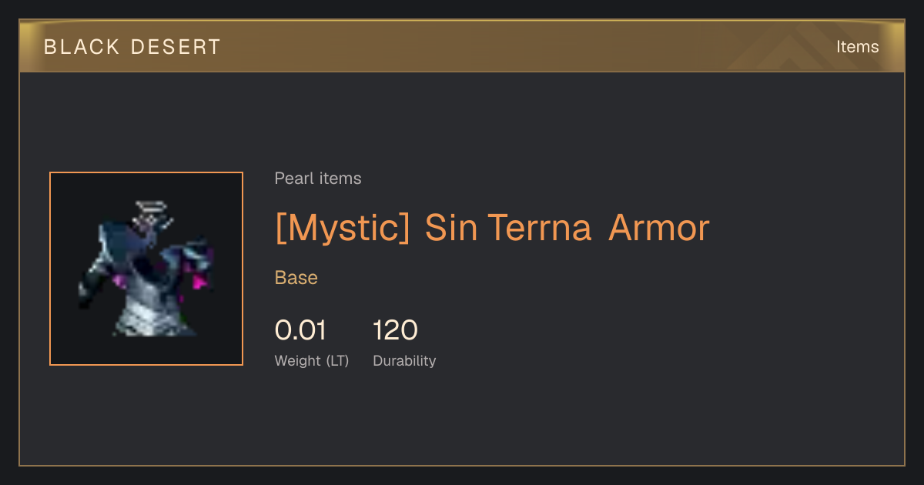Viewport: 924px width, 485px height.
Task: Click the words Sin Terrna in the title
Action: click(507, 228)
